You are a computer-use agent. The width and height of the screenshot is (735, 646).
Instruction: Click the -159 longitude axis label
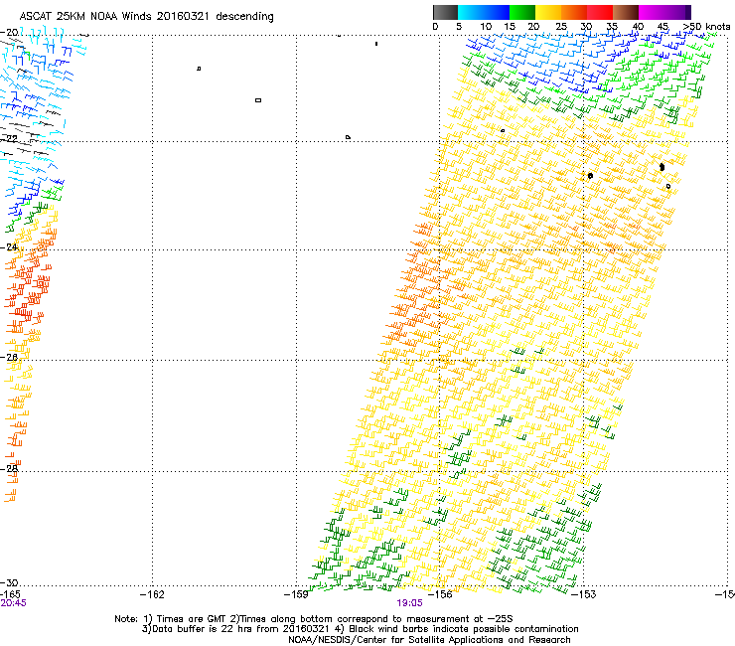[296, 594]
